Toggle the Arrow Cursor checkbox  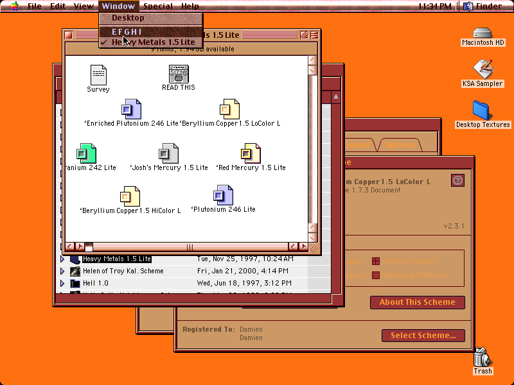click(x=376, y=261)
